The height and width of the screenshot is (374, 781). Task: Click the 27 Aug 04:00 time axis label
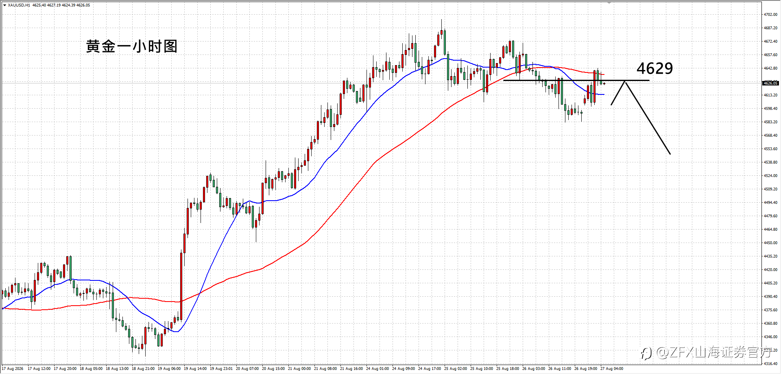click(x=612, y=369)
